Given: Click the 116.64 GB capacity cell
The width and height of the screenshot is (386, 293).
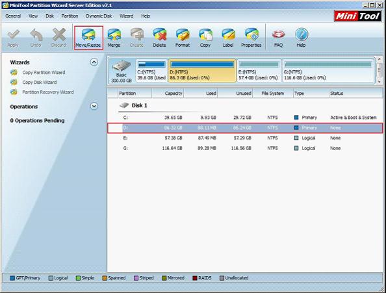Looking at the screenshot, I should [172, 148].
